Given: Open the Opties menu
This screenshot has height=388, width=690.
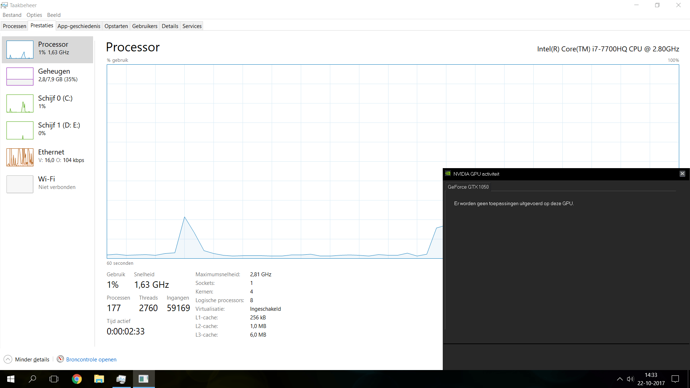Looking at the screenshot, I should [34, 15].
